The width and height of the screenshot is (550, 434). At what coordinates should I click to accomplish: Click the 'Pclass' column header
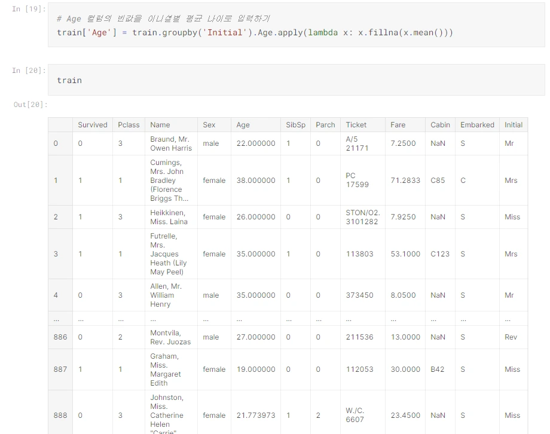[x=129, y=125]
